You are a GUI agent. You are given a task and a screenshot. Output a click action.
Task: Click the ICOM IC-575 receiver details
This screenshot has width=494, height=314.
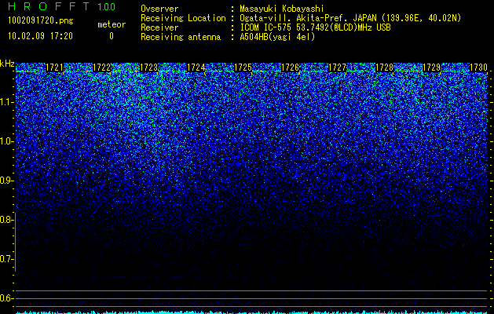click(315, 27)
